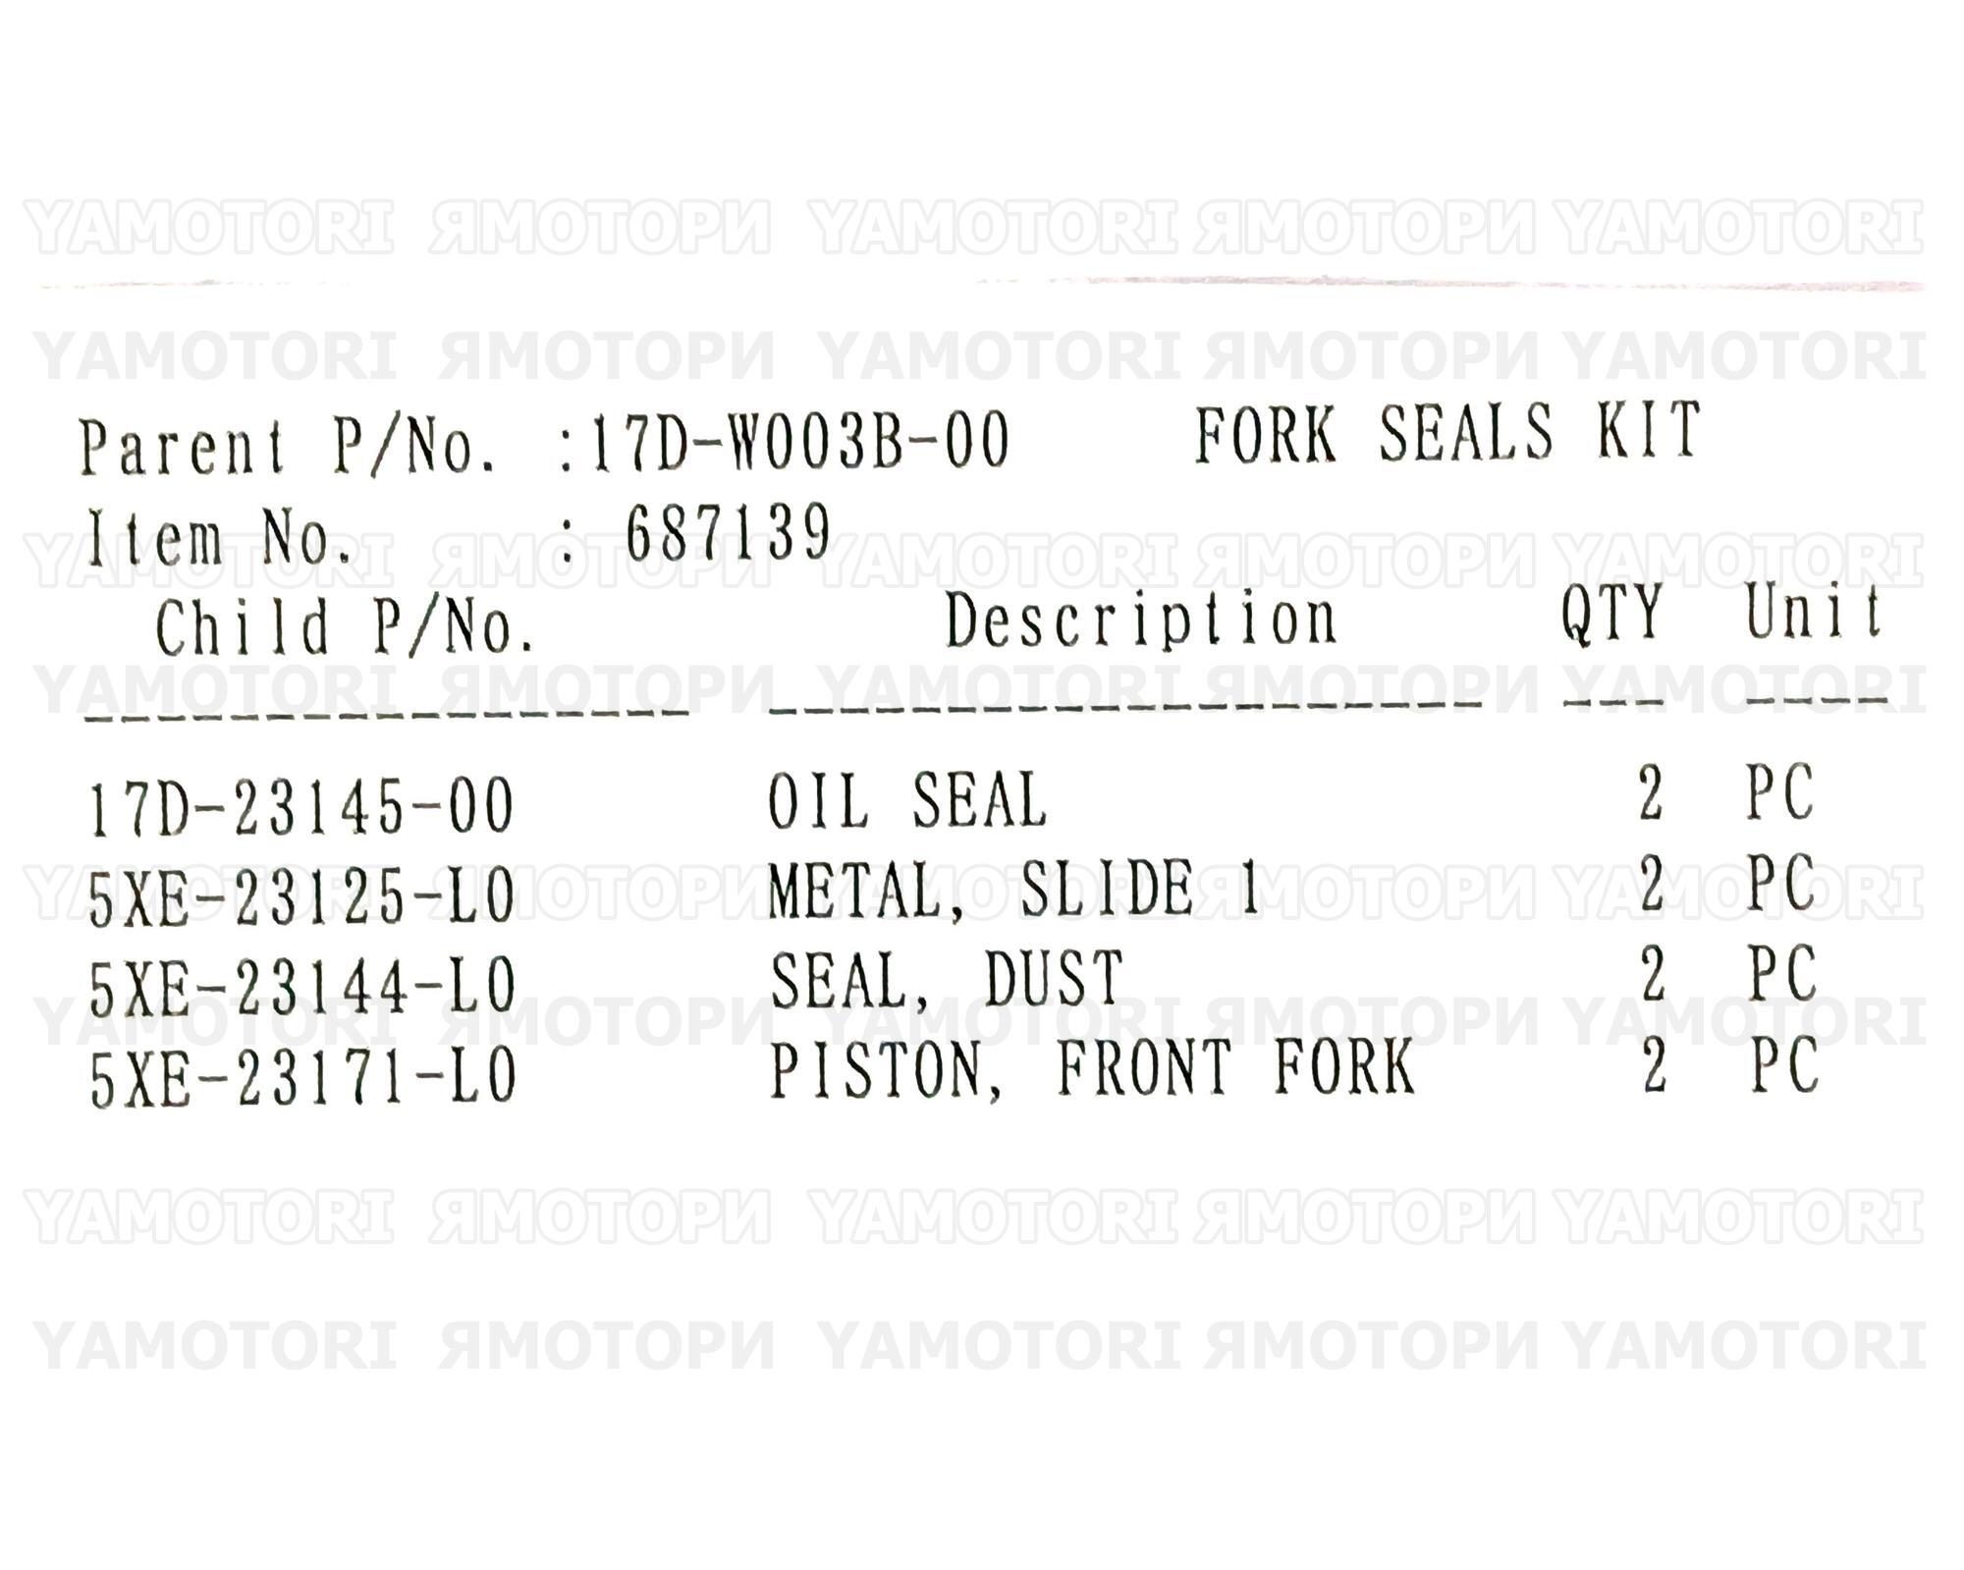Select child part 5XE-23144-L0

click(302, 987)
